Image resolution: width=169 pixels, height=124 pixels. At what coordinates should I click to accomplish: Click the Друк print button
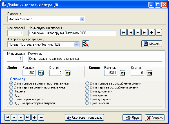[132, 118]
